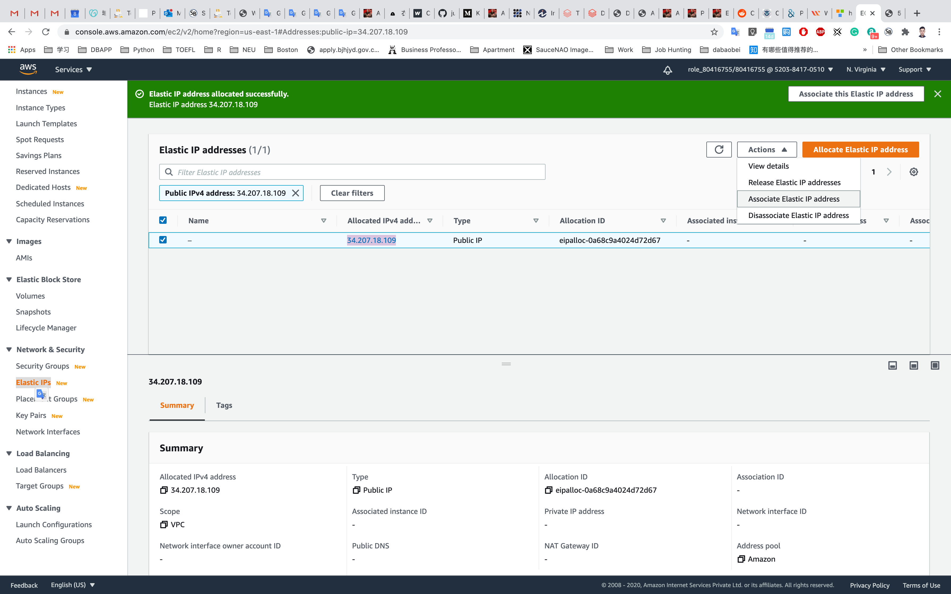This screenshot has width=951, height=594.
Task: Copy the Allocated IPv4 address in Summary
Action: 164,490
